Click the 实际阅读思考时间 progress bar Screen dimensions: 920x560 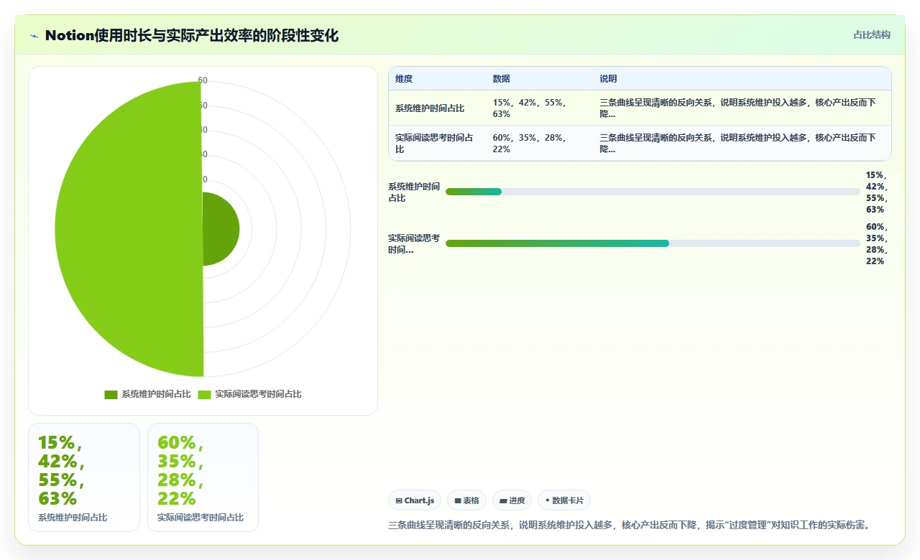653,243
